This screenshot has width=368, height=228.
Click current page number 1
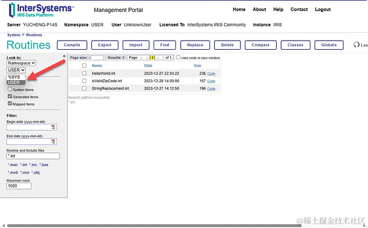(153, 58)
